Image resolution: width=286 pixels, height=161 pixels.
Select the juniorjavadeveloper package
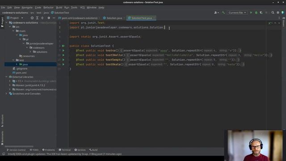(40, 43)
